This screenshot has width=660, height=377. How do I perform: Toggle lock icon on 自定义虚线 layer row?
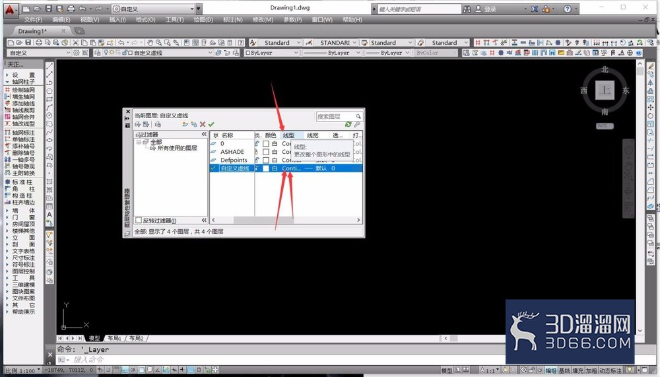257,168
